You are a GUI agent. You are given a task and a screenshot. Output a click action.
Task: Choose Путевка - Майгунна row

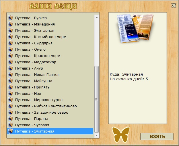(x=50, y=81)
